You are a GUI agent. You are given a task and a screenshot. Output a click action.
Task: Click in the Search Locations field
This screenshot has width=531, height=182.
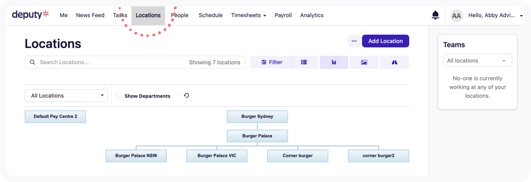click(x=111, y=62)
